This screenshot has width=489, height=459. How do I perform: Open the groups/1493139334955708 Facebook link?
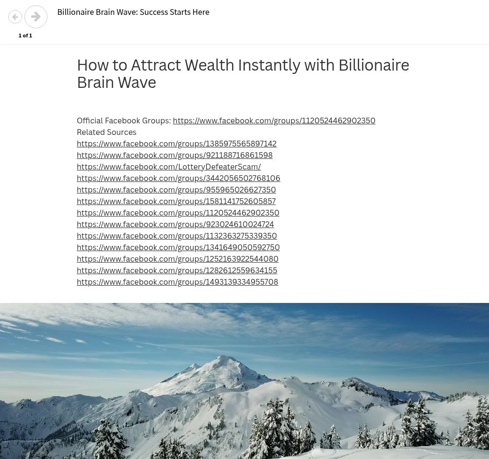[177, 282]
